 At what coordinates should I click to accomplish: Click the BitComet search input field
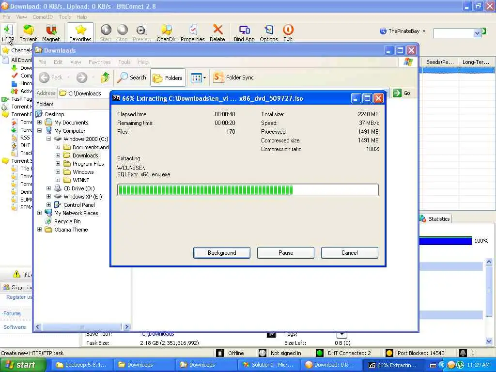pos(454,33)
